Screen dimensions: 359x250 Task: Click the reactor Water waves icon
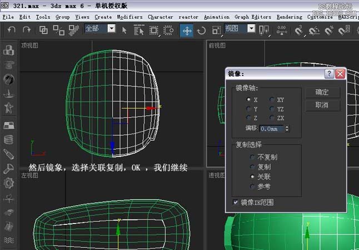coord(9,240)
